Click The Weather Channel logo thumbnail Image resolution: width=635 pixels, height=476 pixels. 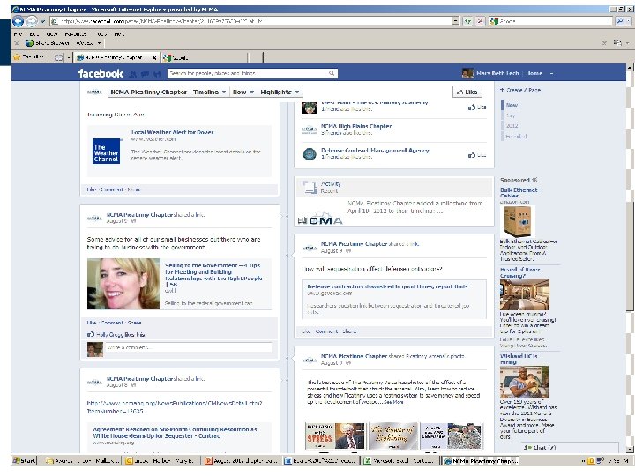coord(106,152)
